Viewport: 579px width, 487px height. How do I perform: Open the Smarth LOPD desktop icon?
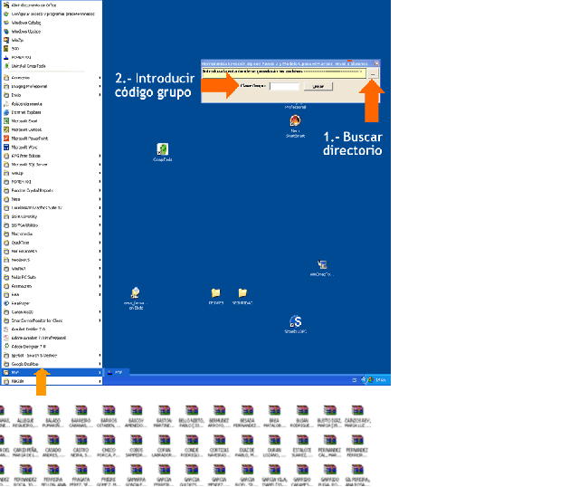[295, 324]
